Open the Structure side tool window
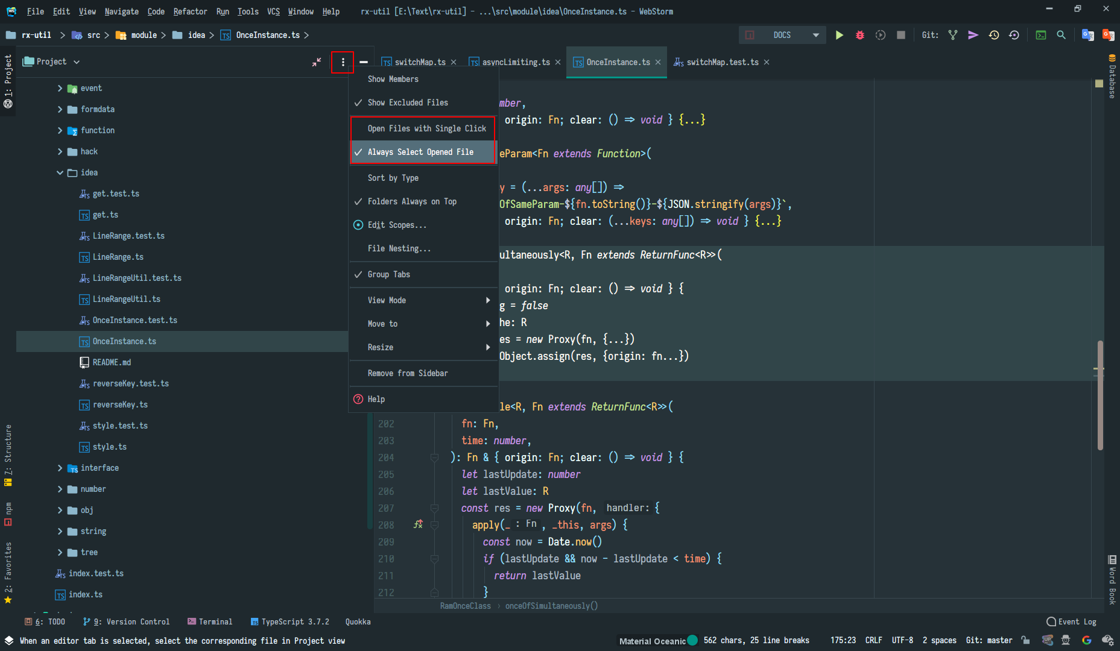 click(8, 455)
